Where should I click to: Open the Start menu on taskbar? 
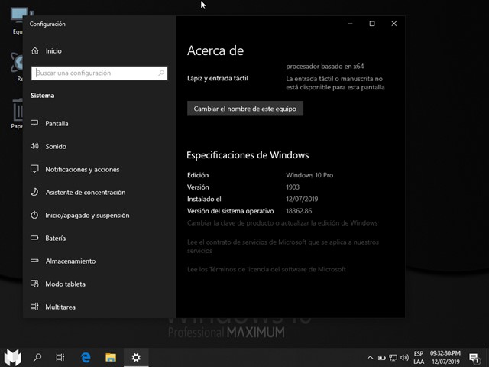[12, 357]
